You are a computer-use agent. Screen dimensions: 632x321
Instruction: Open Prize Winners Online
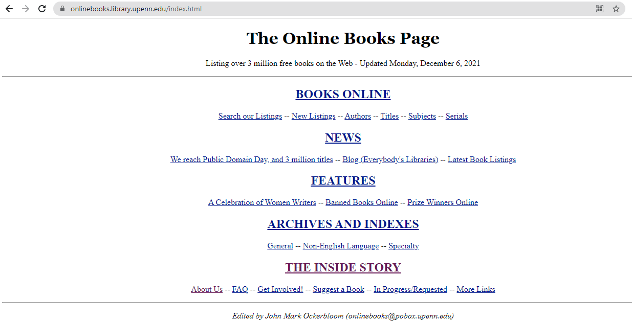(x=443, y=202)
